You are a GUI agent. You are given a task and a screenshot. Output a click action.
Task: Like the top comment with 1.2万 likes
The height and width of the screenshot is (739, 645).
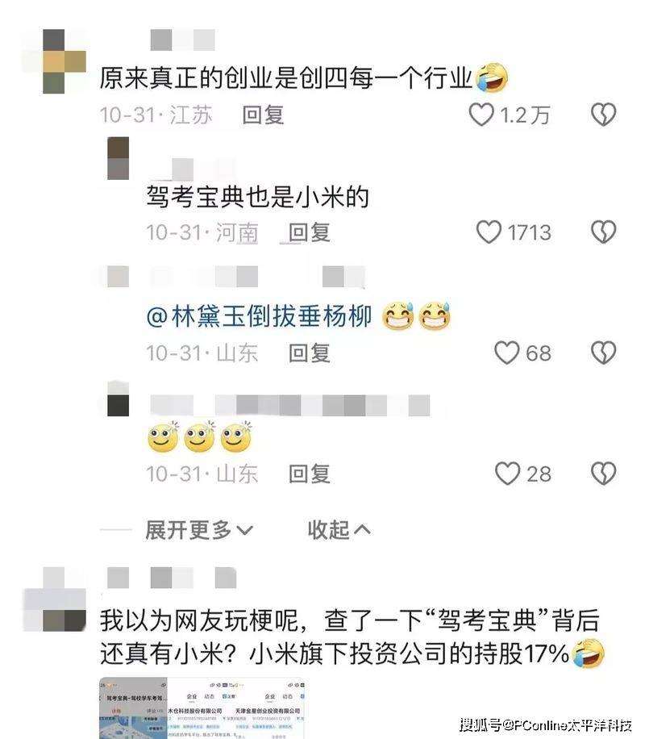pos(481,115)
